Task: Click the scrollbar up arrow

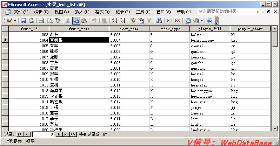Action: (x=275, y=28)
